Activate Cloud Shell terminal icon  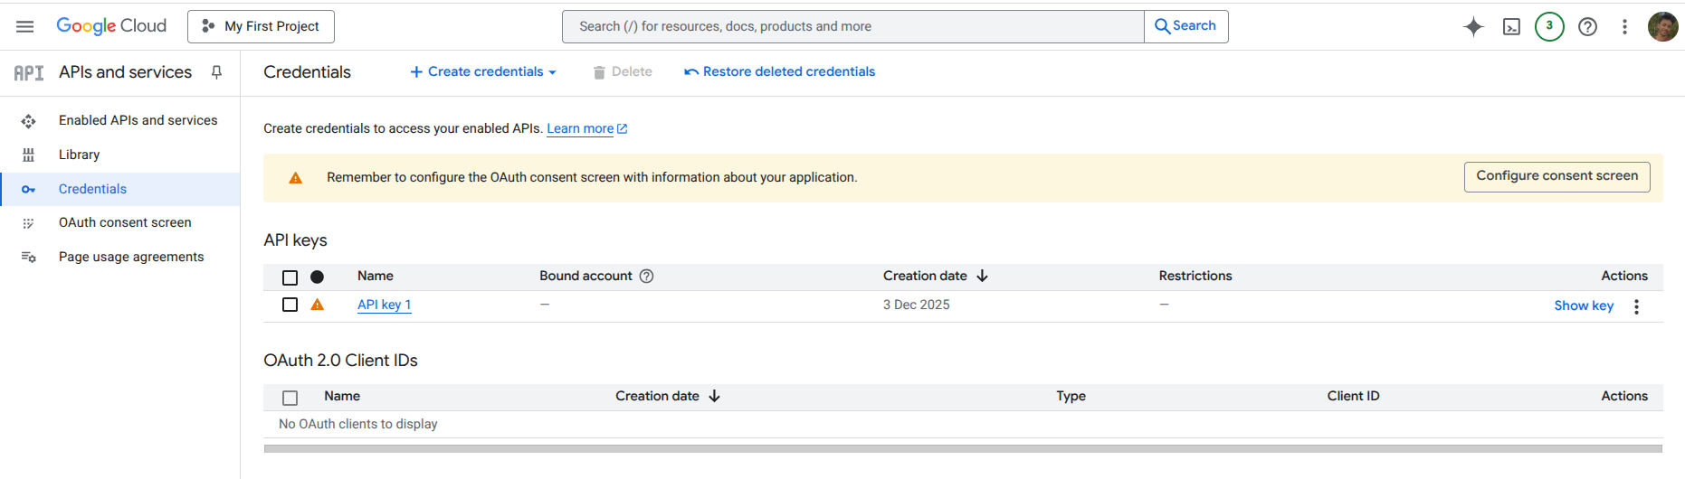[x=1511, y=26]
